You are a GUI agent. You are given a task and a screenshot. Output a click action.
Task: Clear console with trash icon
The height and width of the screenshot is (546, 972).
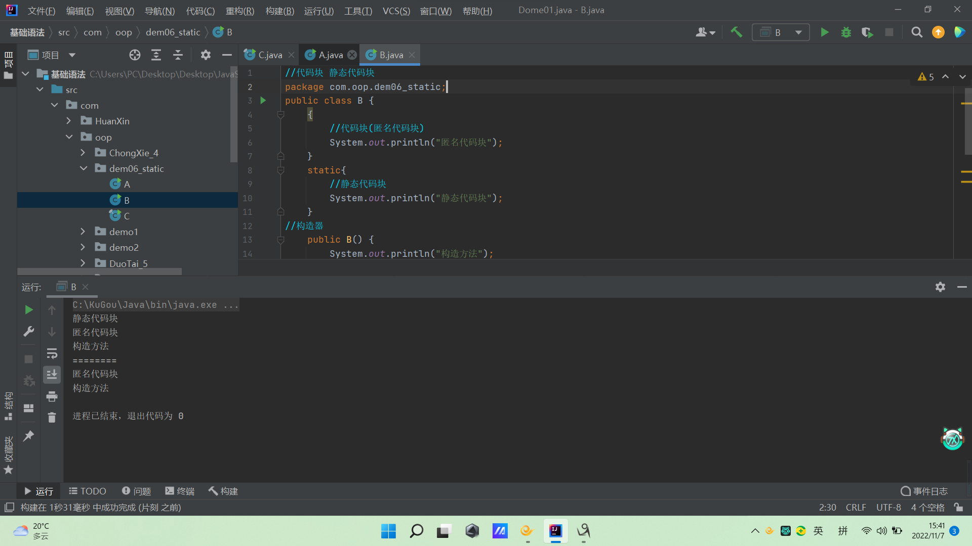52,418
